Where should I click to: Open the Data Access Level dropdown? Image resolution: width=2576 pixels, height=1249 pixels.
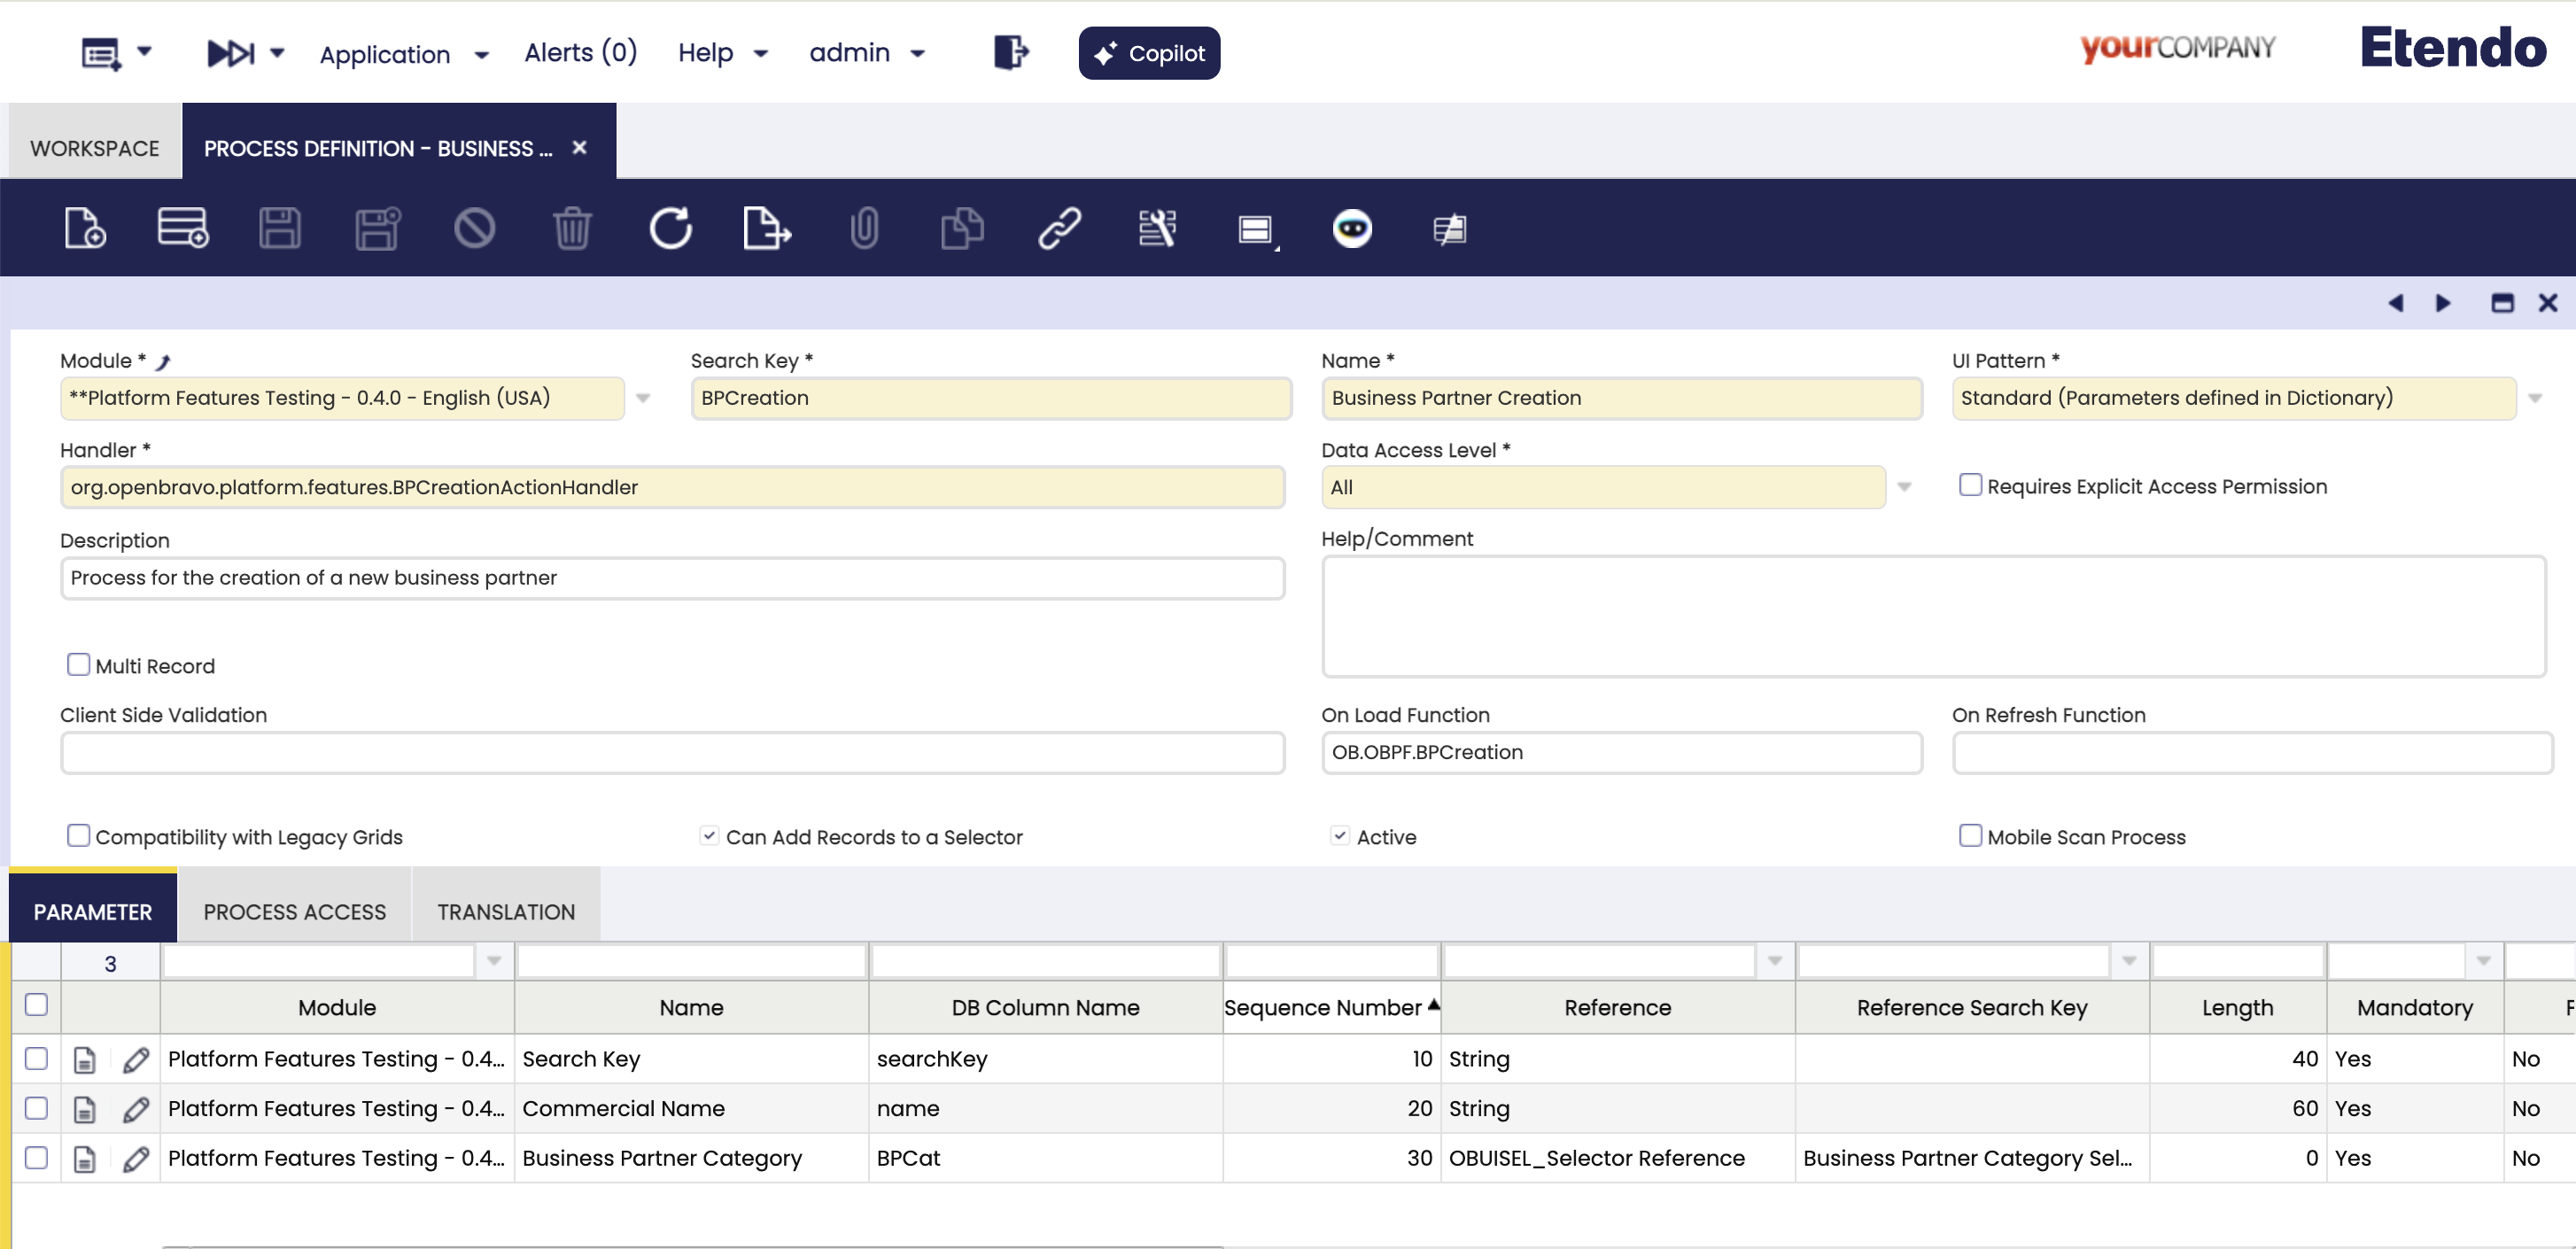1904,487
